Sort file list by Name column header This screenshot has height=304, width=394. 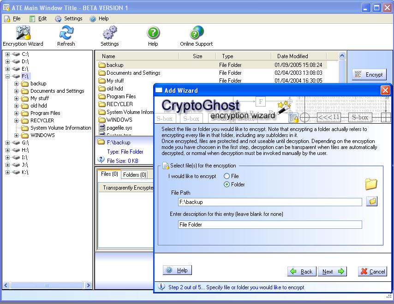137,56
